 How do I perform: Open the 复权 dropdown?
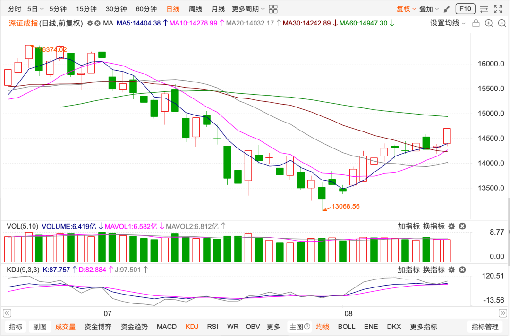(x=406, y=9)
